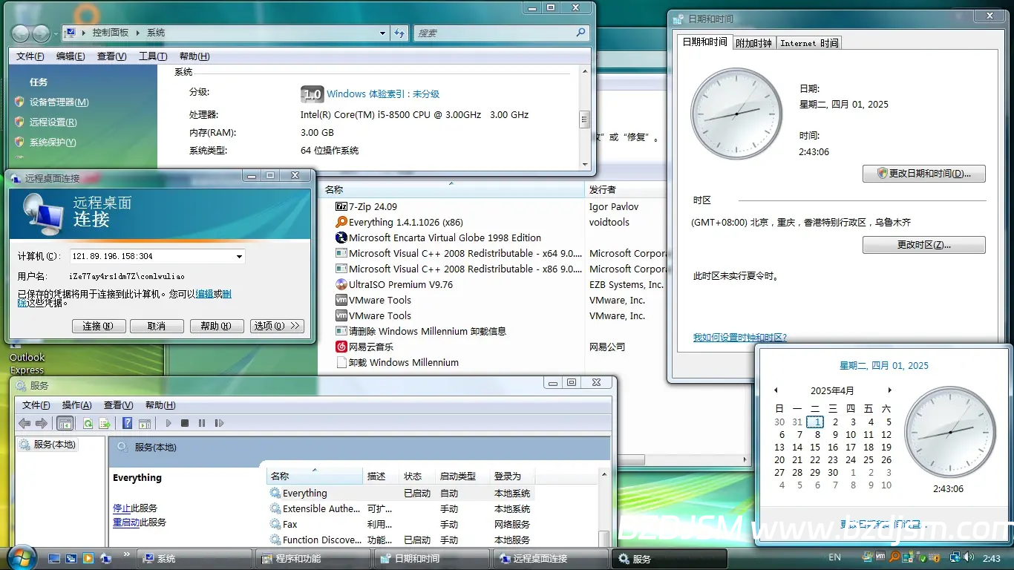This screenshot has width=1014, height=570.
Task: Click the Restart Service icon
Action: 219,423
